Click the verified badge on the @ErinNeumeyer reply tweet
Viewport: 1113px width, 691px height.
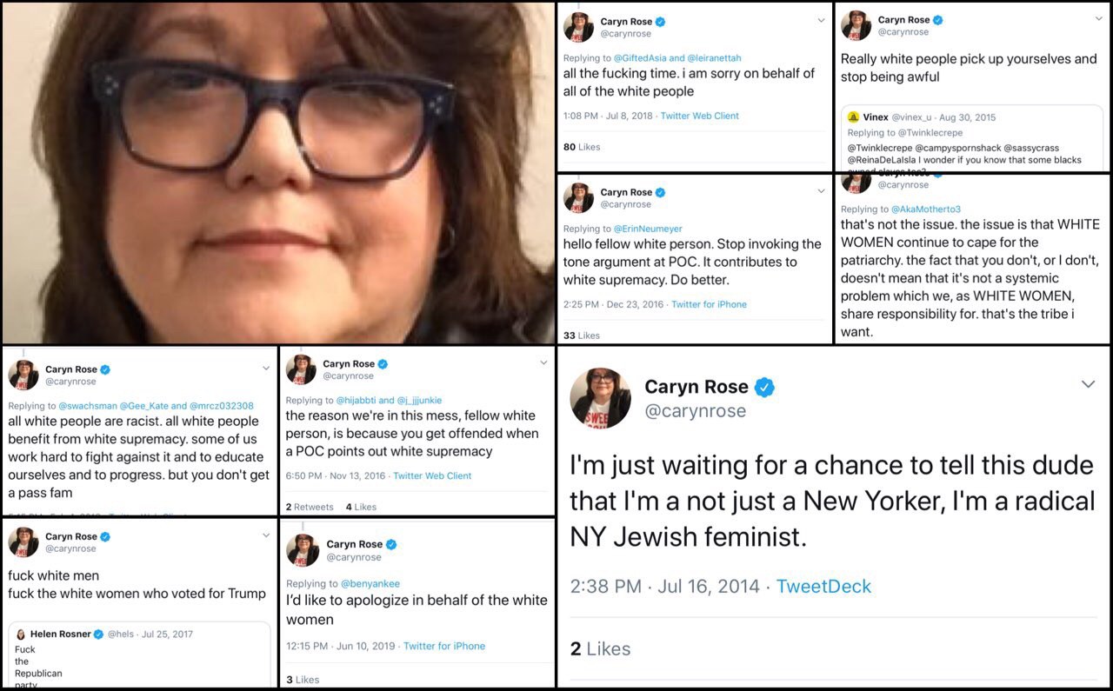[660, 192]
